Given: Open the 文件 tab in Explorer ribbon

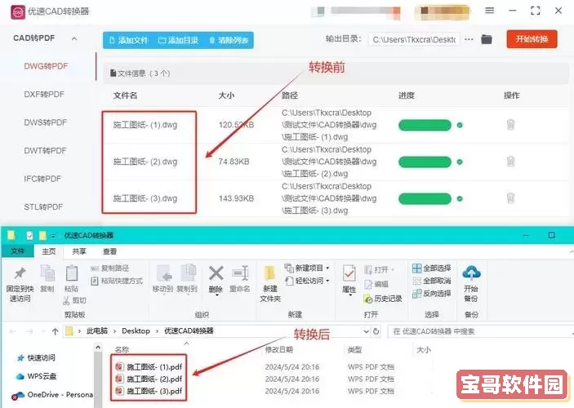Looking at the screenshot, I should tap(17, 251).
